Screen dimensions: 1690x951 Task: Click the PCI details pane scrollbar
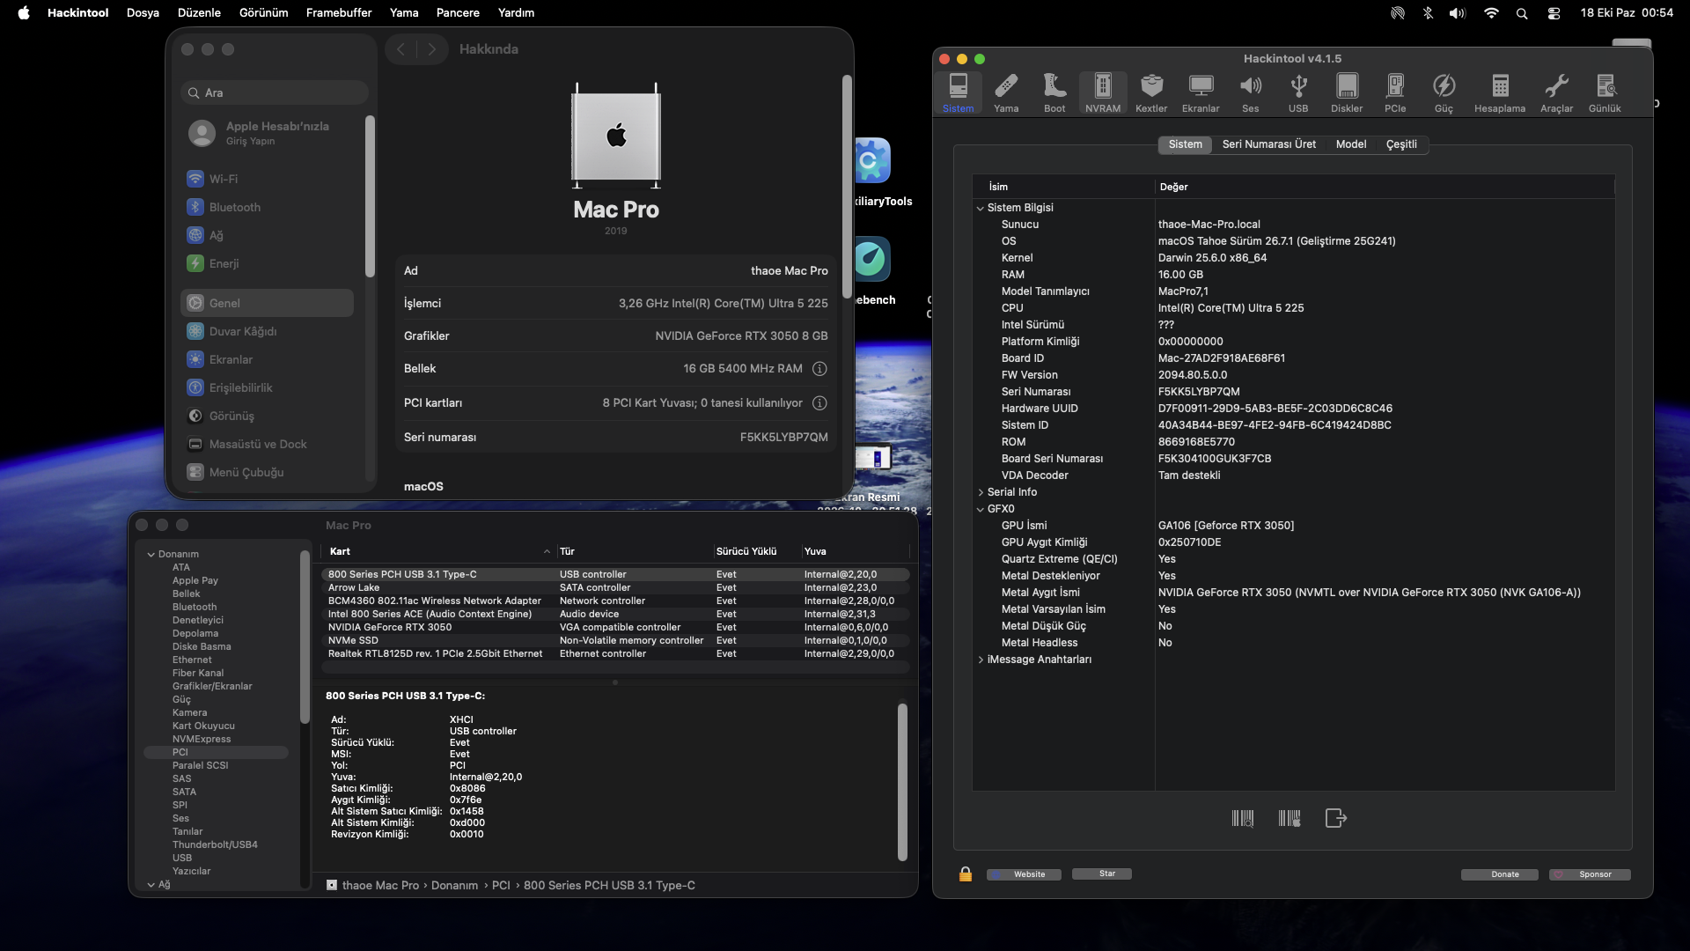click(902, 781)
